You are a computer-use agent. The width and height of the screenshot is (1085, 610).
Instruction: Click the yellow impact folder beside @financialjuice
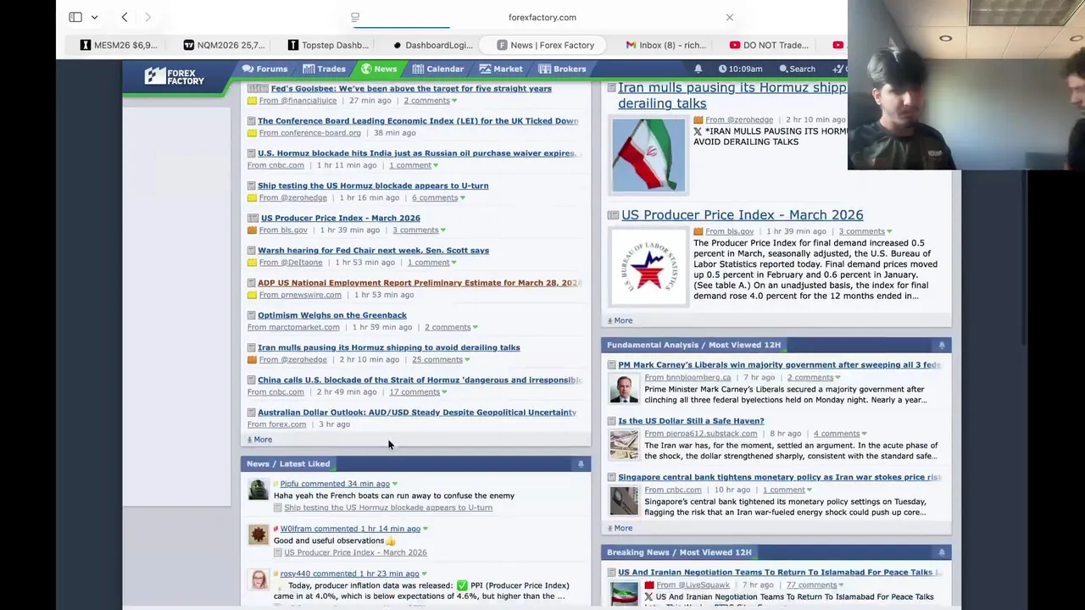coord(252,101)
